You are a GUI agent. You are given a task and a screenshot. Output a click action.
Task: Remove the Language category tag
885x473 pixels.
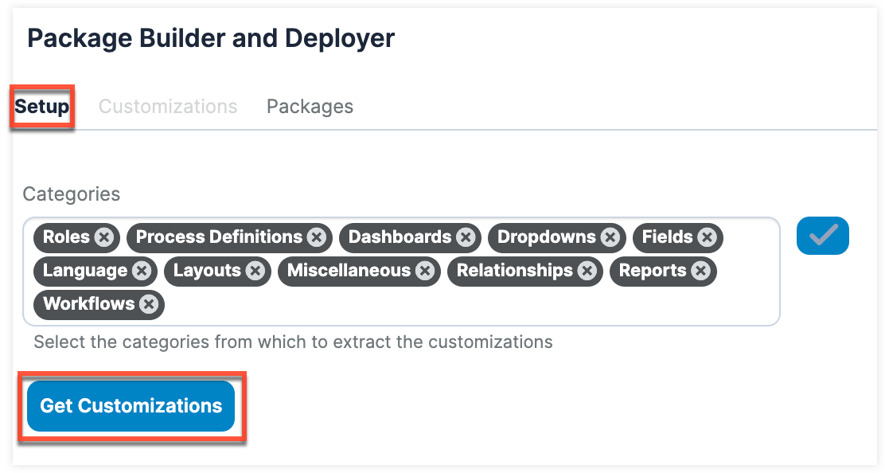pyautogui.click(x=142, y=271)
